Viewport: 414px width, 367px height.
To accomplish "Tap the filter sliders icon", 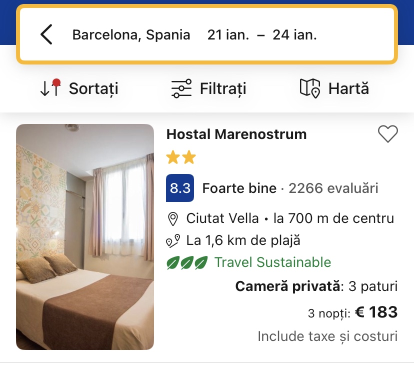I will [181, 88].
